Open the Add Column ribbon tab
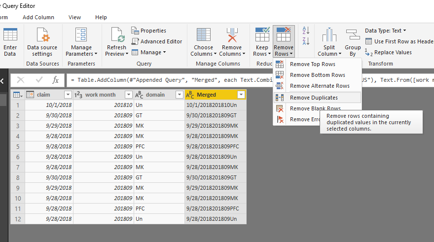The height and width of the screenshot is (242, 434). (x=38, y=17)
